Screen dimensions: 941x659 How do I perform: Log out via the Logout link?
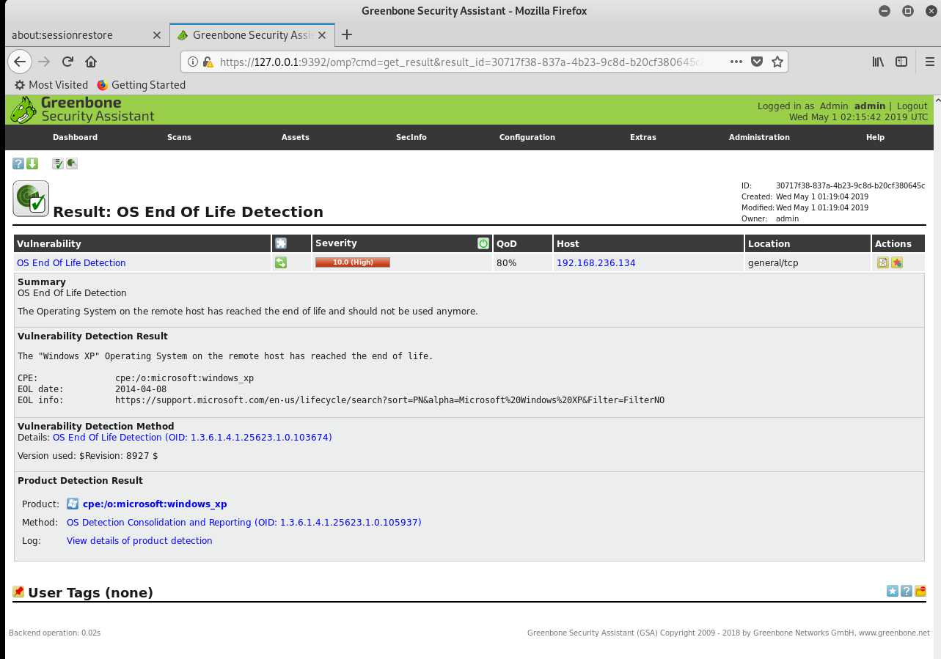click(x=912, y=106)
